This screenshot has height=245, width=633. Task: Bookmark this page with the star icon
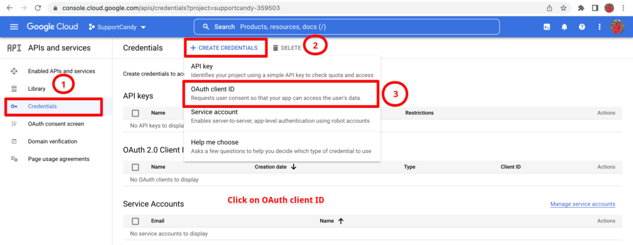[563, 7]
